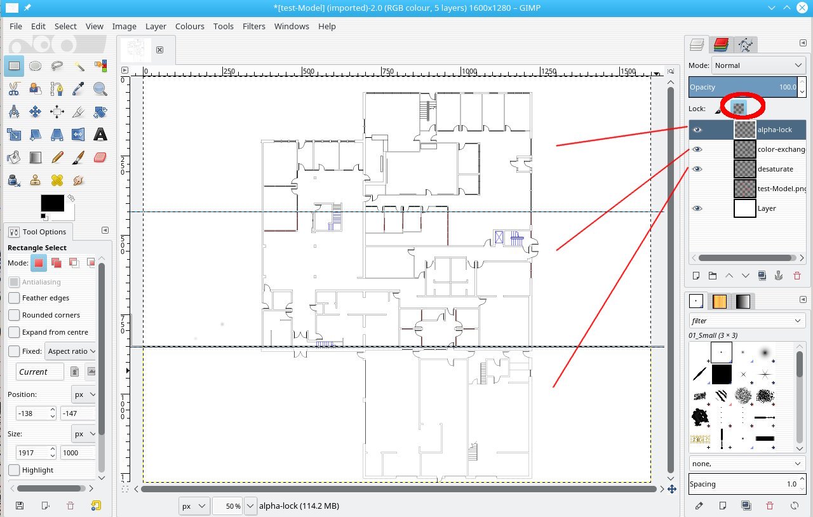
Task: Activate the Text tool
Action: coord(100,135)
